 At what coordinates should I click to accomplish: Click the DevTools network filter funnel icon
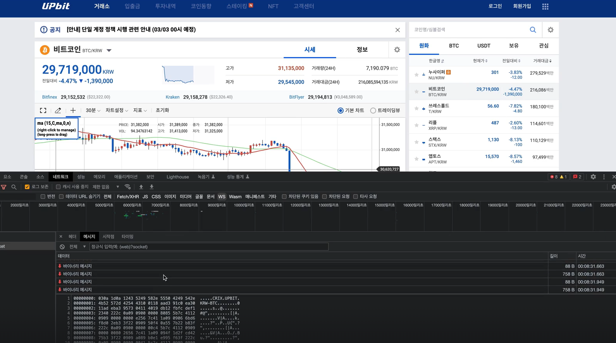point(4,187)
